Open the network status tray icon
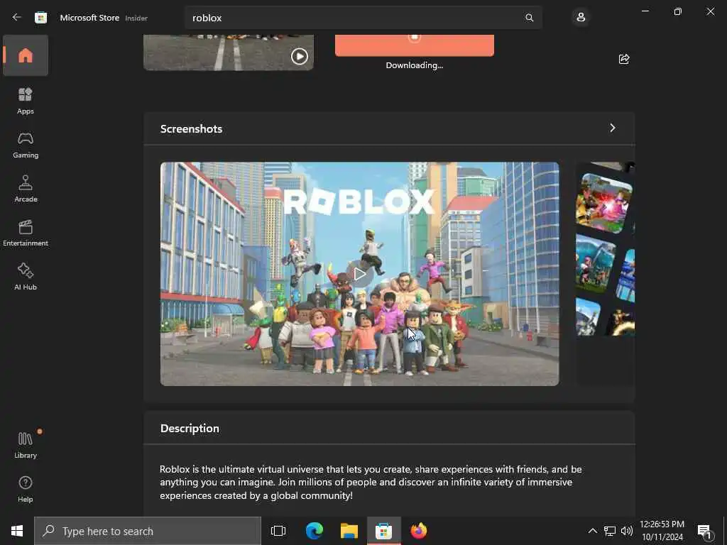The width and height of the screenshot is (727, 545). pos(609,531)
